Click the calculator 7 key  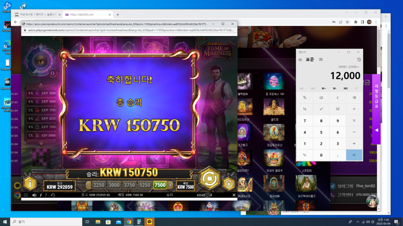pos(304,121)
